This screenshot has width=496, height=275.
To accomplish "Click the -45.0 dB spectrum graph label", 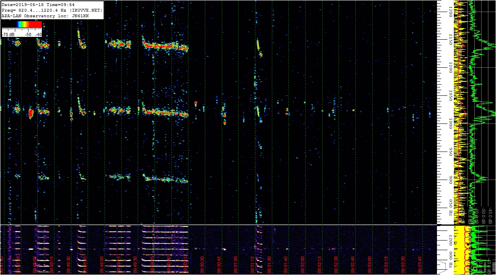I will (x=491, y=216).
